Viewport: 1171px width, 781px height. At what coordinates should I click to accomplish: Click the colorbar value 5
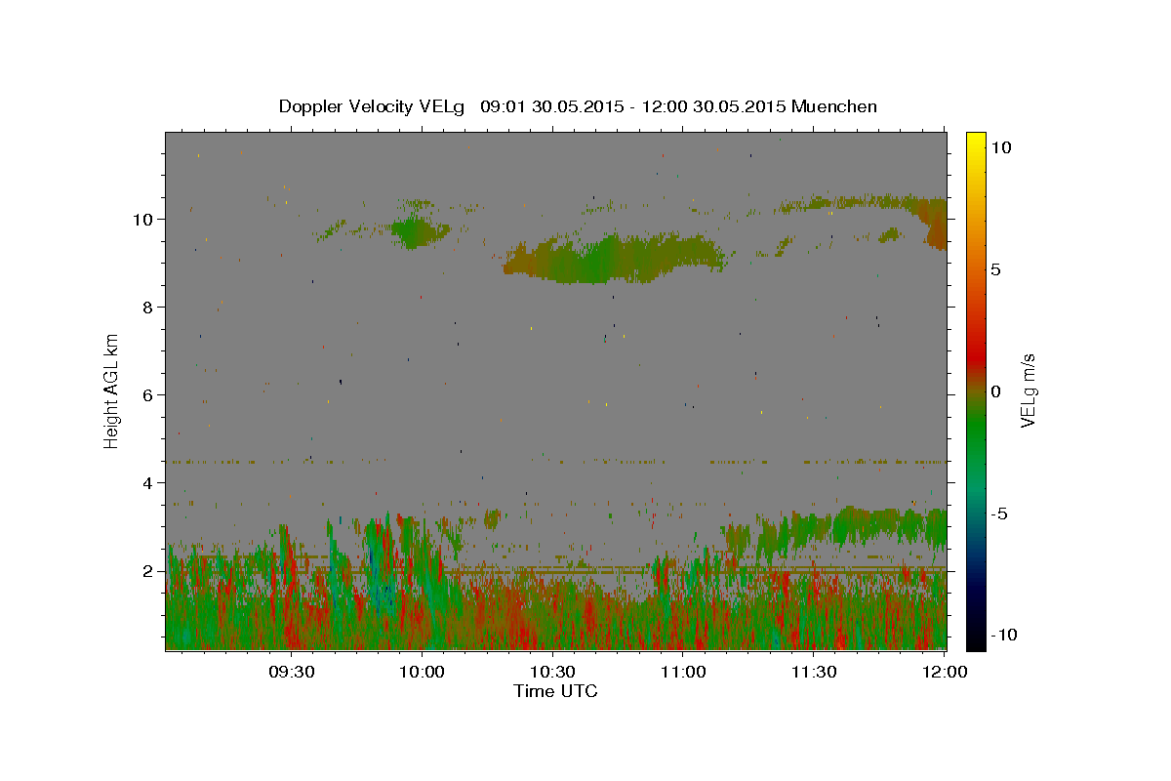click(995, 269)
